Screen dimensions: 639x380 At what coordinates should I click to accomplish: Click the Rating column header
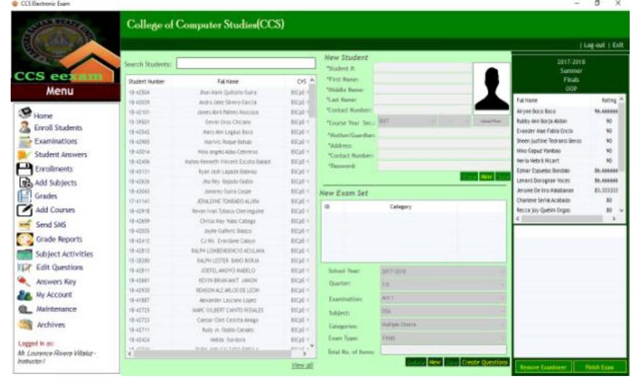coord(609,100)
